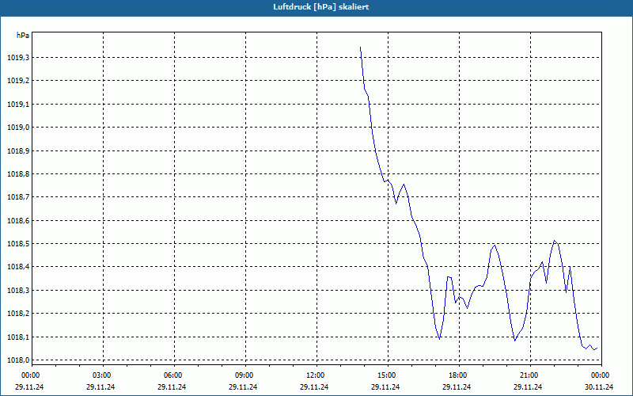Click the 12:00 time axis label
The image size is (633, 396).
coord(315,375)
